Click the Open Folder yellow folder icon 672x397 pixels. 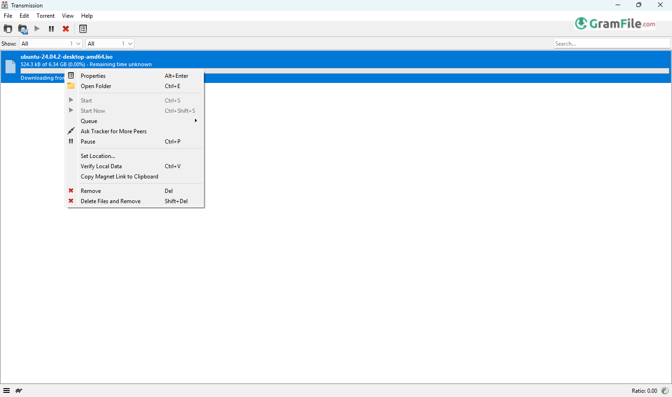(x=71, y=86)
